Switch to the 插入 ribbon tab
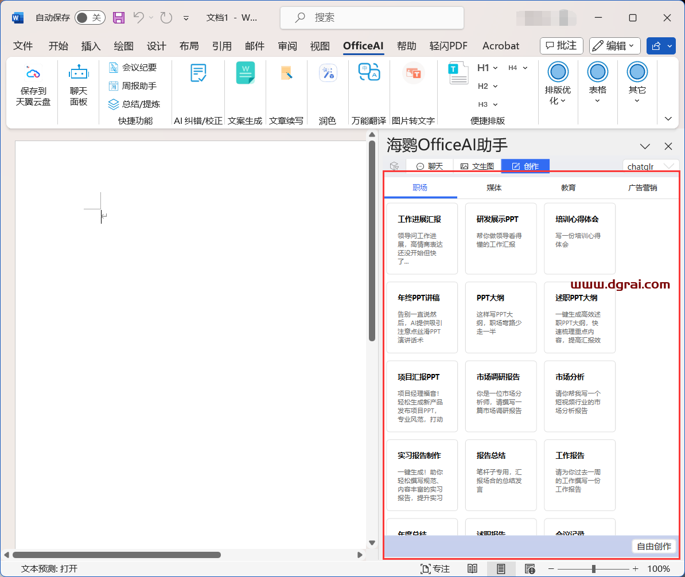Screen dimensions: 685x577 [x=91, y=46]
